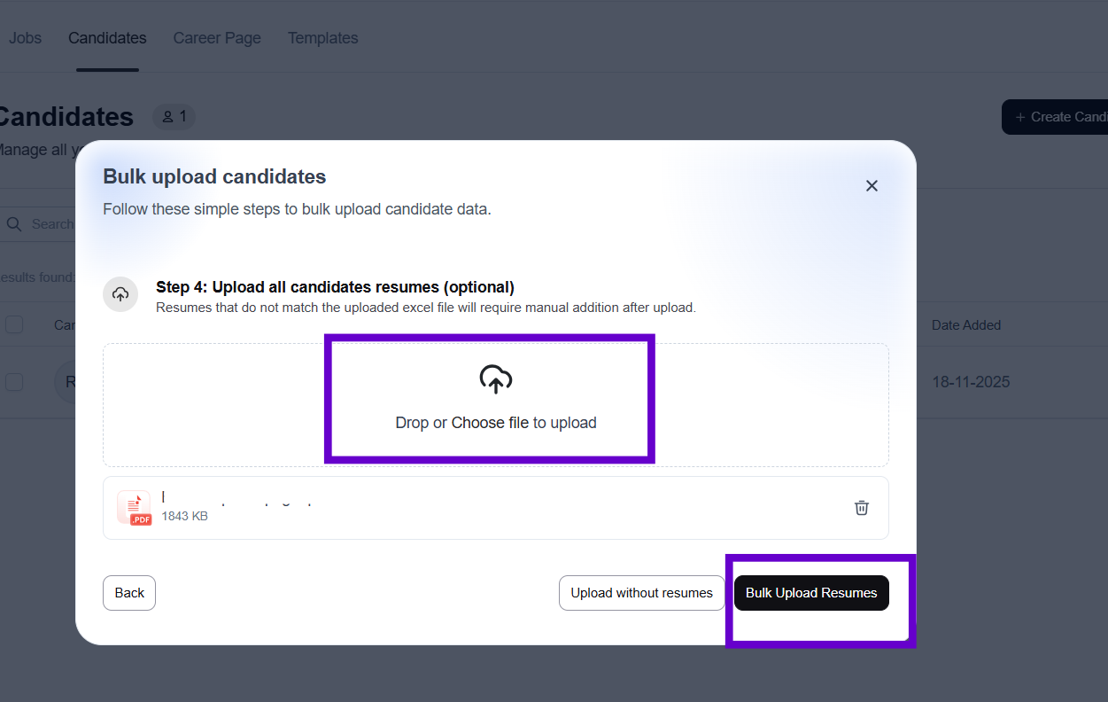
Task: Open the Jobs tab
Action: tap(25, 38)
